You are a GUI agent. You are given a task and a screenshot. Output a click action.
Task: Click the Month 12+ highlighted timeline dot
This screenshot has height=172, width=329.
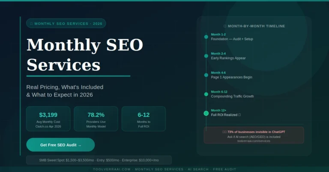[x=206, y=113]
